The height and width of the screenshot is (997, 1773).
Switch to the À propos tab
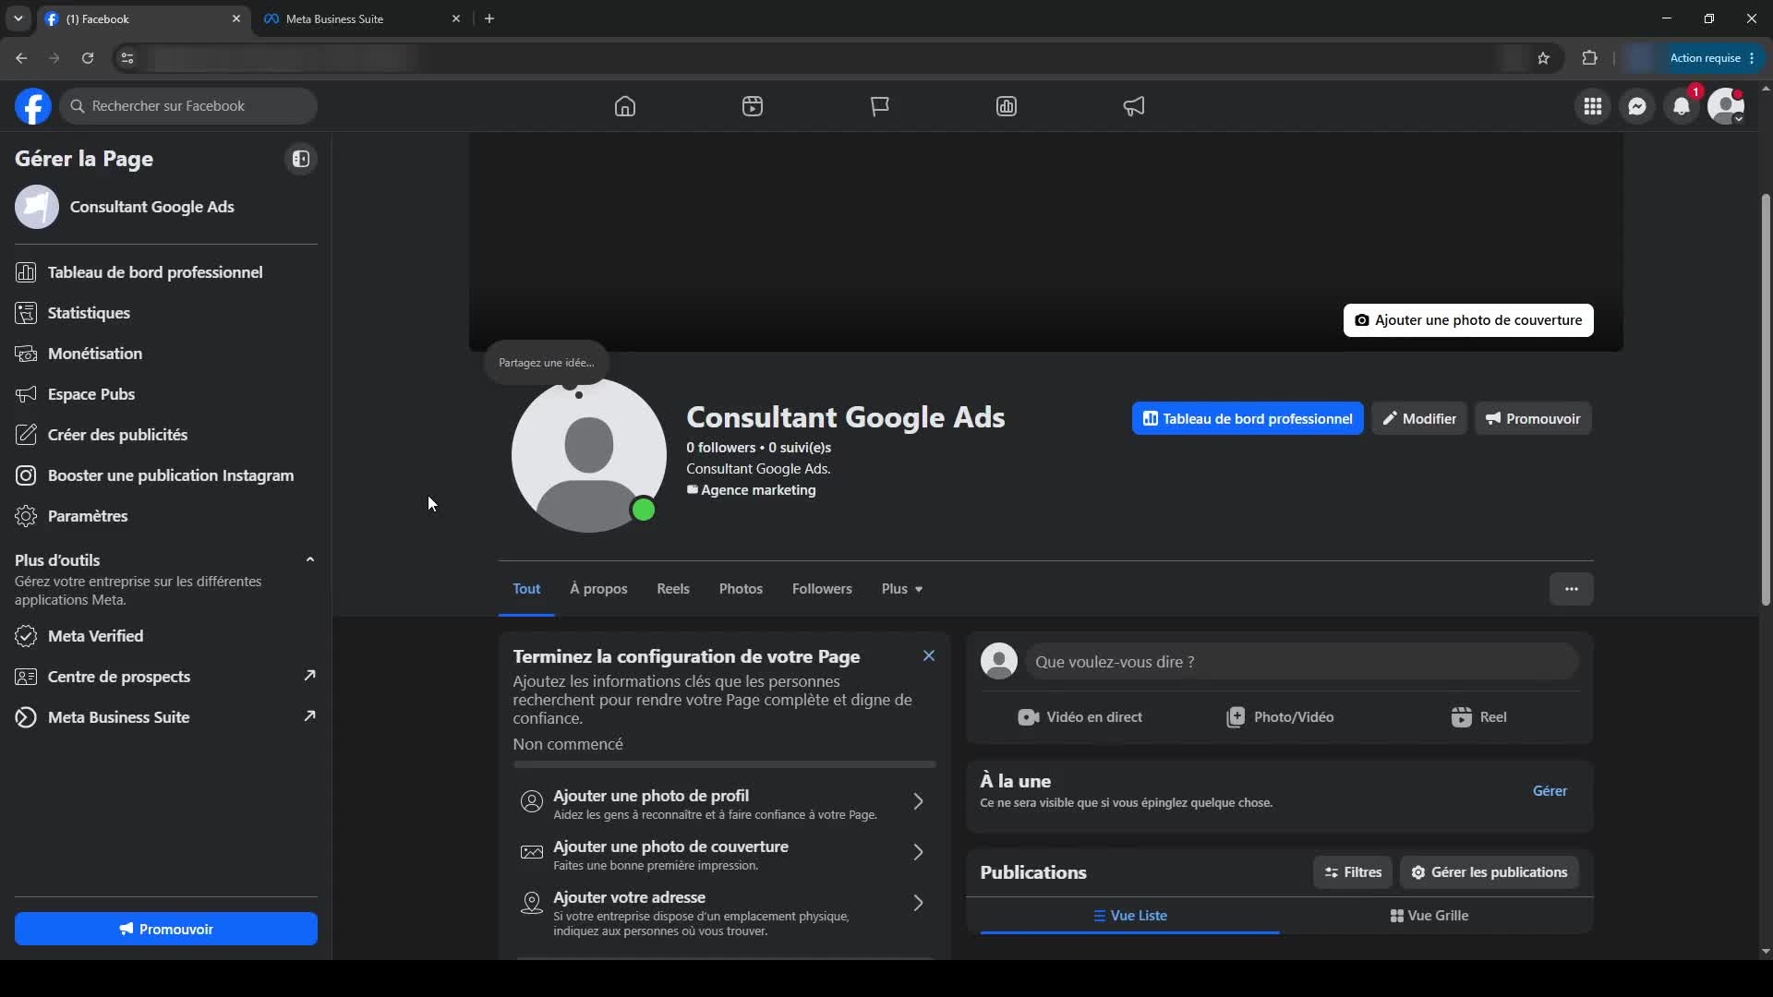598,589
